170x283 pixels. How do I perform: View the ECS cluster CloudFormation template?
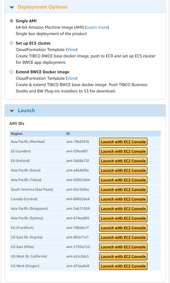pyautogui.click(x=71, y=49)
